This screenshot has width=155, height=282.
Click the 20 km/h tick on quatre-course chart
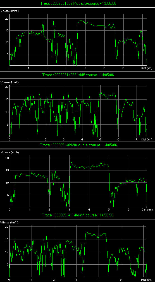point(7,19)
